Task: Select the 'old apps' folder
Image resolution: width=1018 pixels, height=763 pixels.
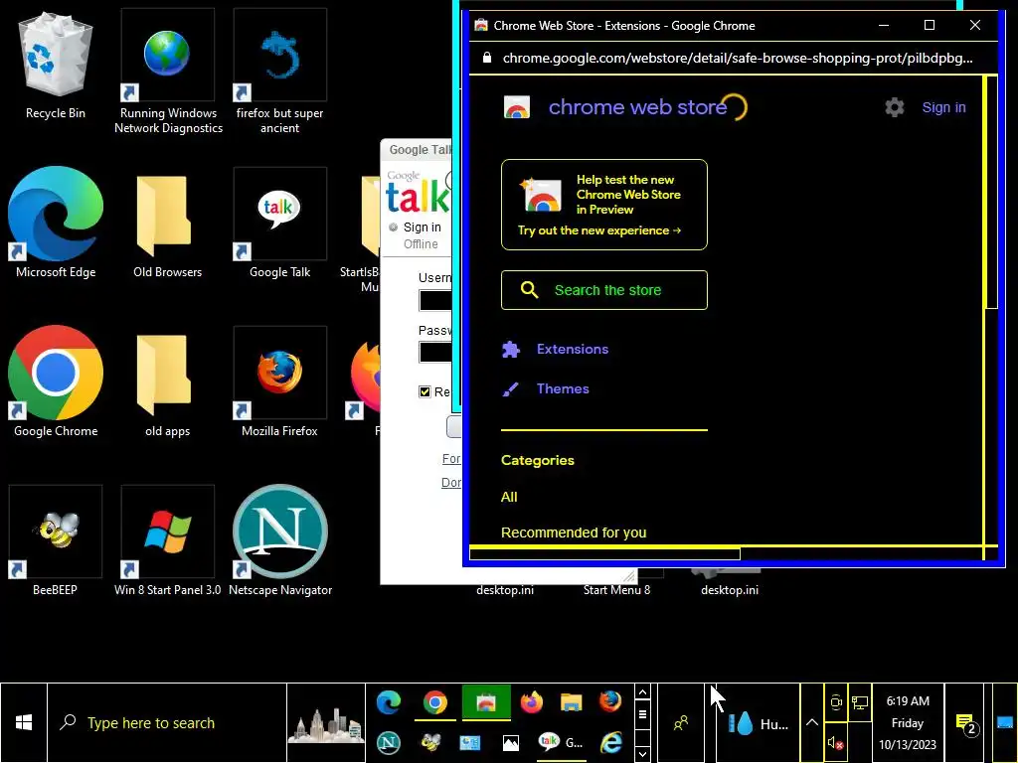Action: (x=167, y=381)
